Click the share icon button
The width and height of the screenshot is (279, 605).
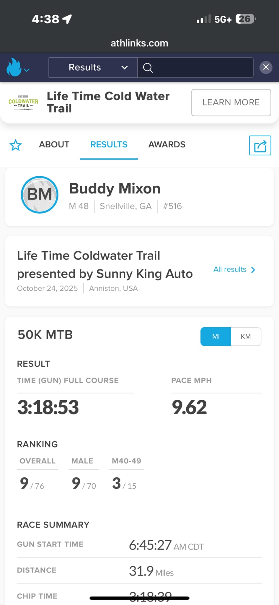(260, 145)
